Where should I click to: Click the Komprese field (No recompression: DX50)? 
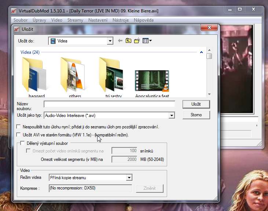91,188
